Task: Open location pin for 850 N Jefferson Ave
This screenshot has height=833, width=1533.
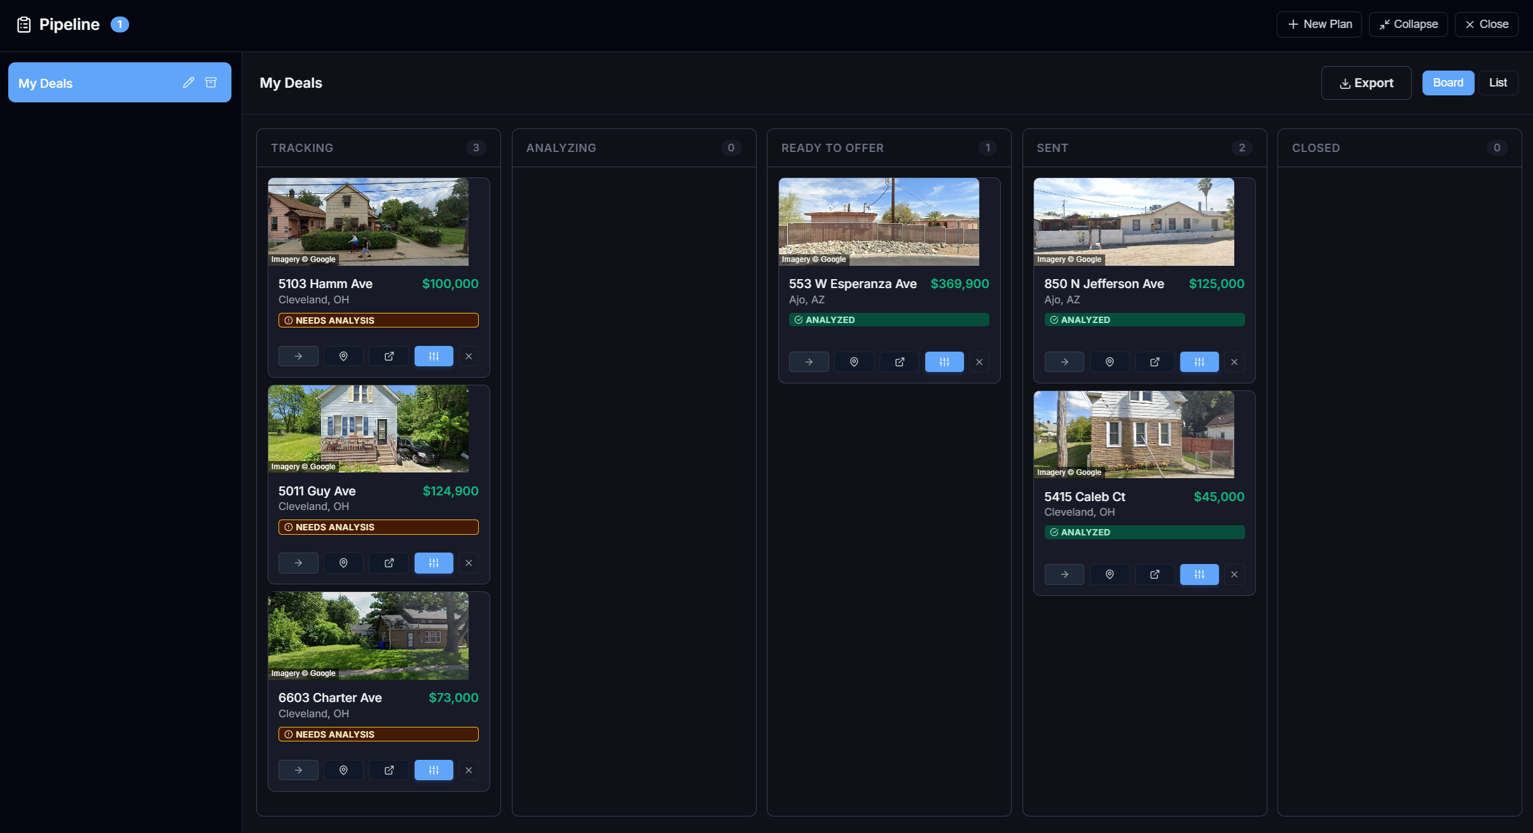Action: click(1110, 362)
